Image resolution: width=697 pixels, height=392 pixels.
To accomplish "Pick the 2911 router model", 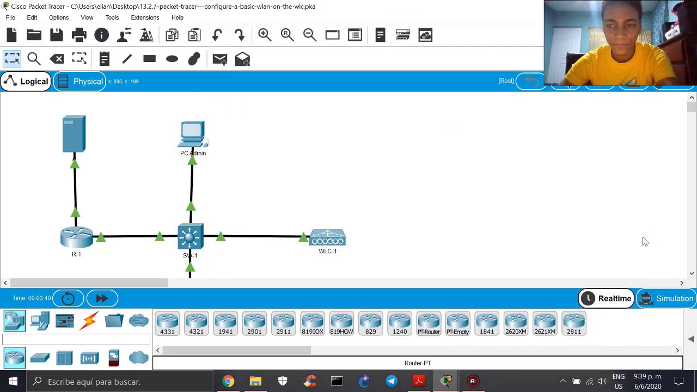I will pos(283,323).
